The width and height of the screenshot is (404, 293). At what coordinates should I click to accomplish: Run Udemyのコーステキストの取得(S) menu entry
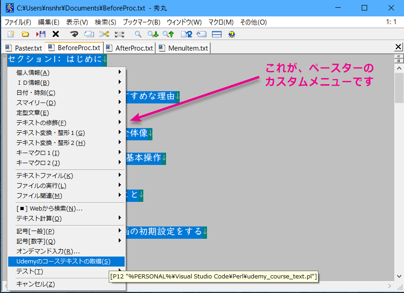[x=66, y=261]
